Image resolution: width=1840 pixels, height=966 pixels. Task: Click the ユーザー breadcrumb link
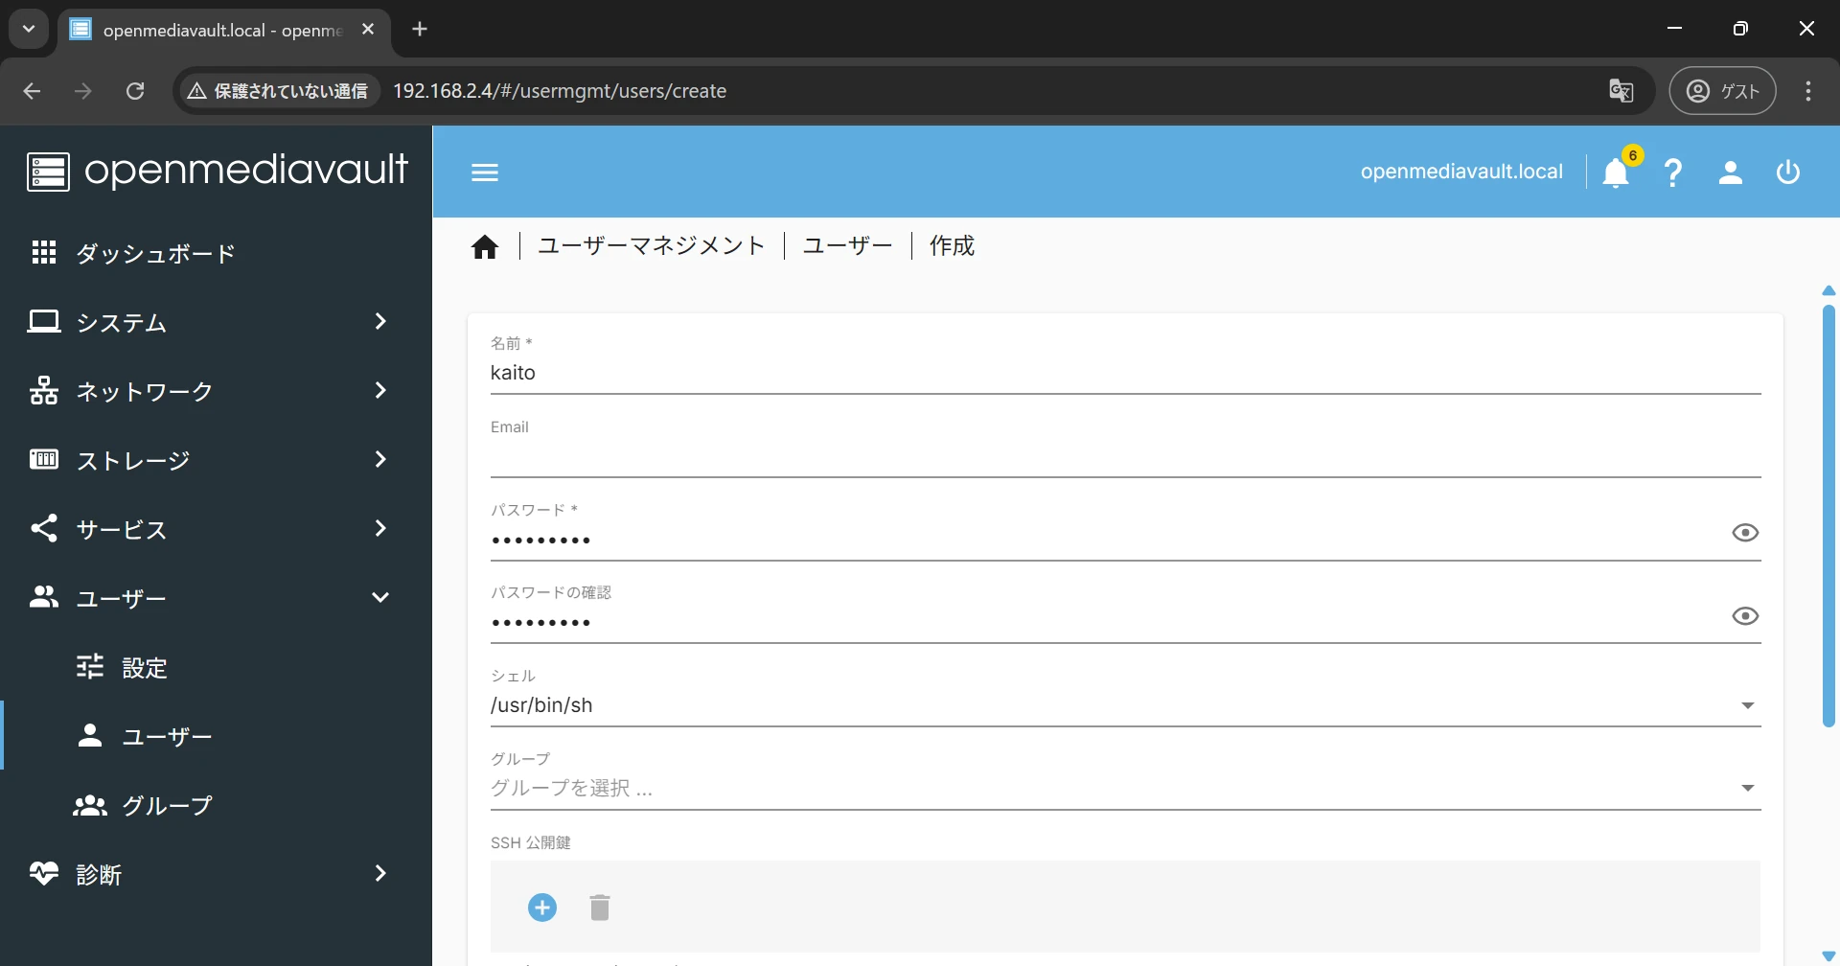tap(848, 246)
